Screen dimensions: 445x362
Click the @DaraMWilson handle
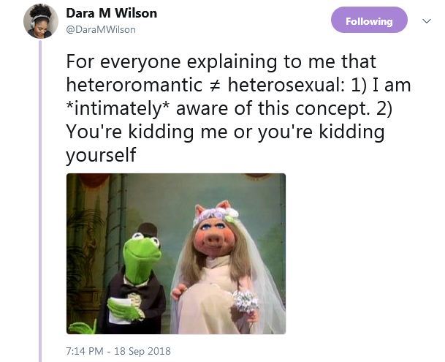pyautogui.click(x=101, y=29)
